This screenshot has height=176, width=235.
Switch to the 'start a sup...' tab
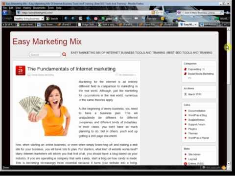tap(107, 24)
